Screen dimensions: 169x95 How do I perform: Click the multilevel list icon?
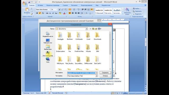tap(79, 9)
